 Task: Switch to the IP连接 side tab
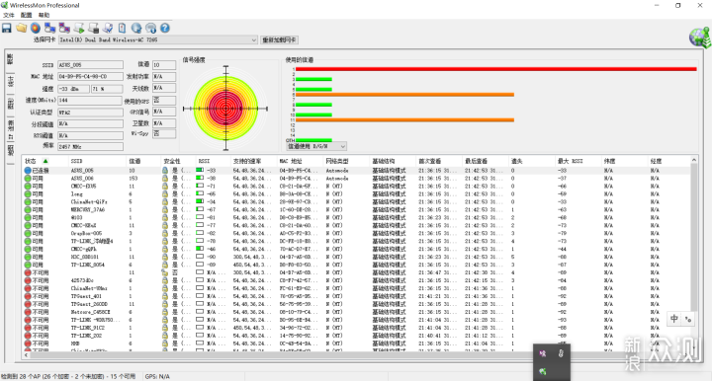(x=10, y=130)
